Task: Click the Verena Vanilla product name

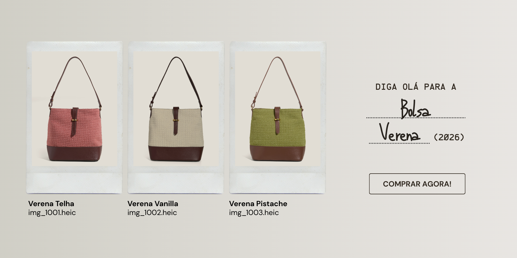Action: [x=153, y=204]
